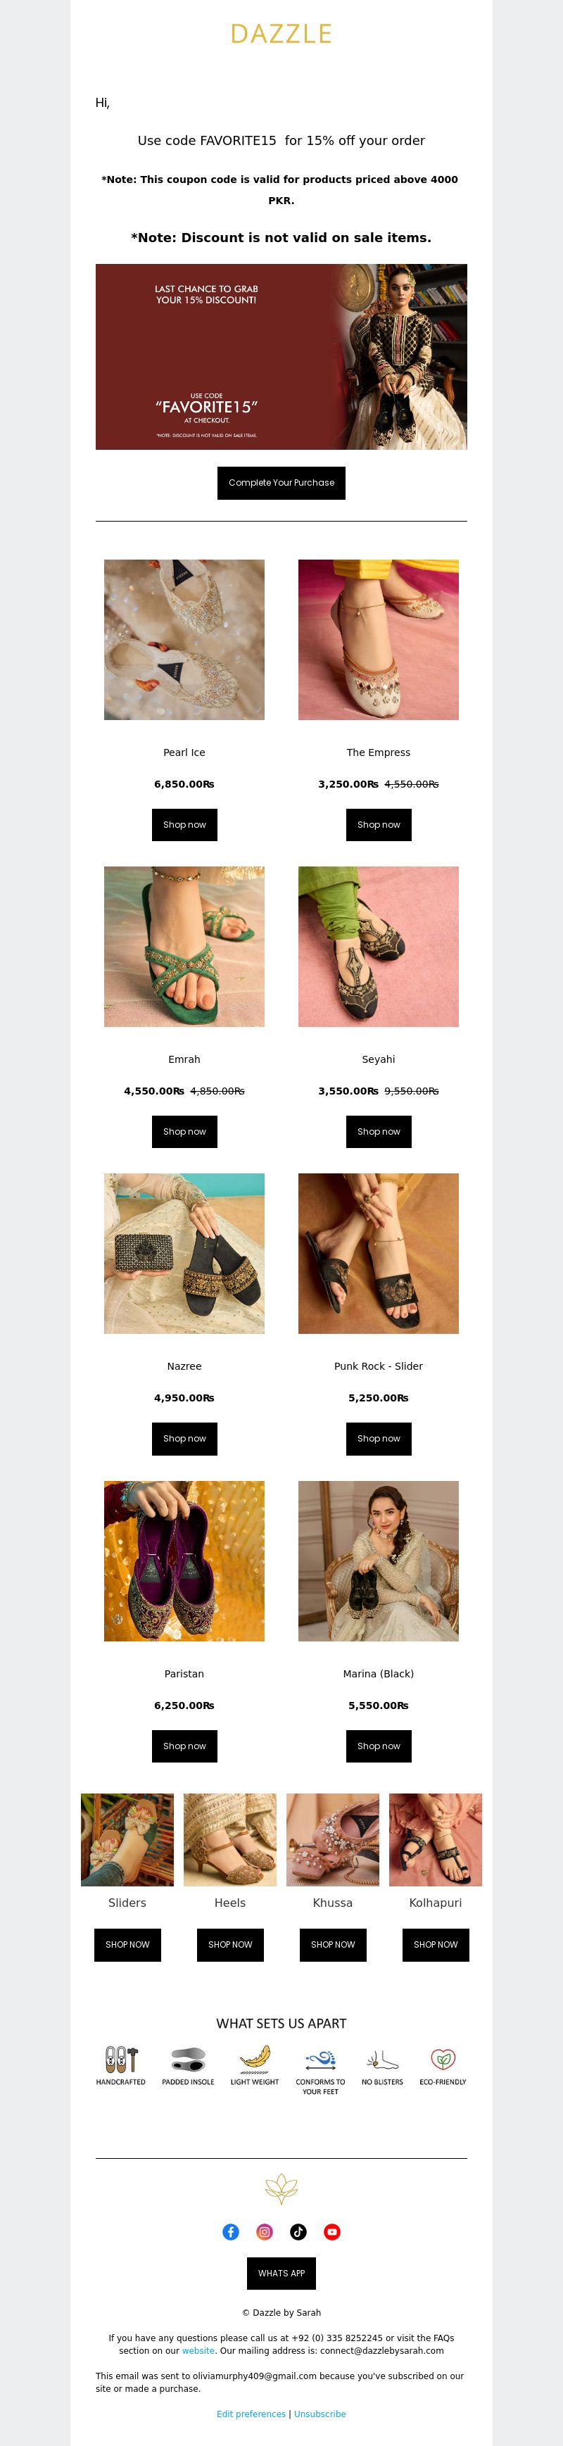Screen dimensions: 563x2446
Task: Click the Padded Insole icon
Action: point(188,2059)
